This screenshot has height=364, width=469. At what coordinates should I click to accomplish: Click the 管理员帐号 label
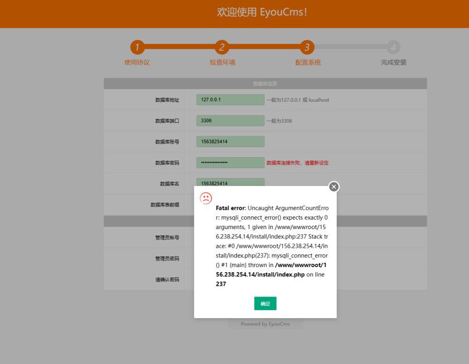[x=167, y=238]
